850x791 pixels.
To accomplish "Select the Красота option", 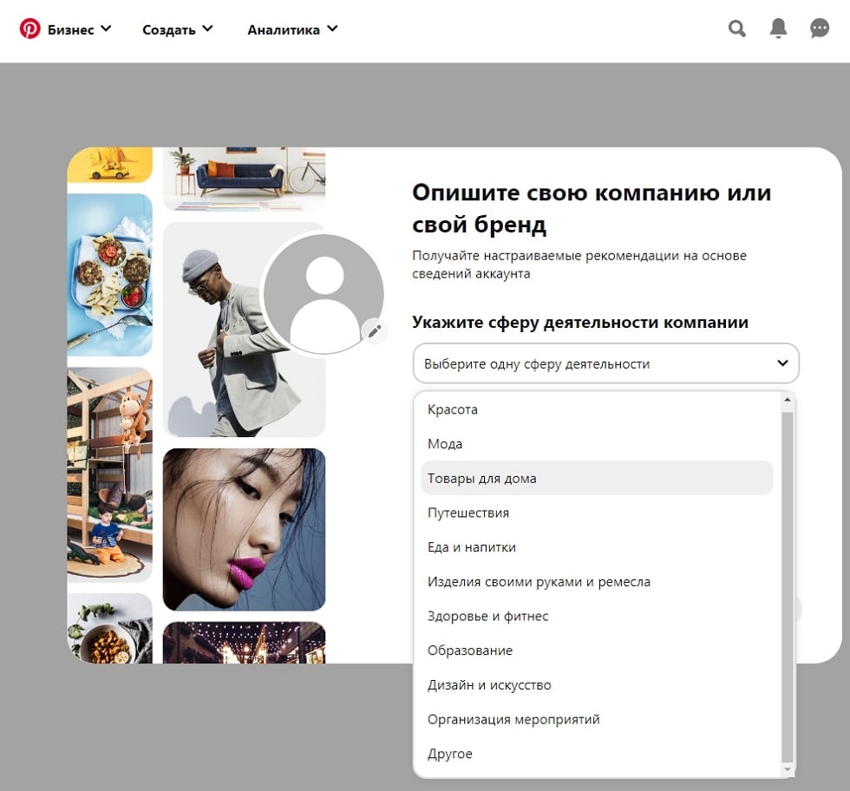I will tap(597, 409).
